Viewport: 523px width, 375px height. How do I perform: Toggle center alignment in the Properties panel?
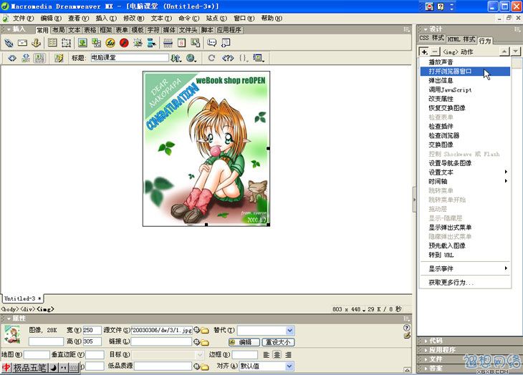(x=277, y=355)
